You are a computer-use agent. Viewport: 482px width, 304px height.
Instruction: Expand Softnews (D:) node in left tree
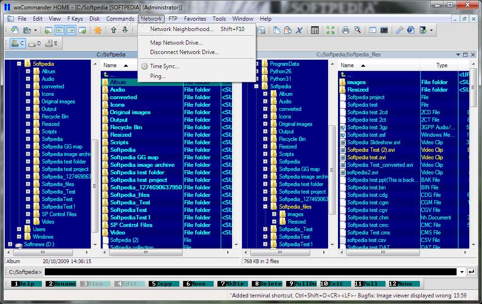coord(10,244)
